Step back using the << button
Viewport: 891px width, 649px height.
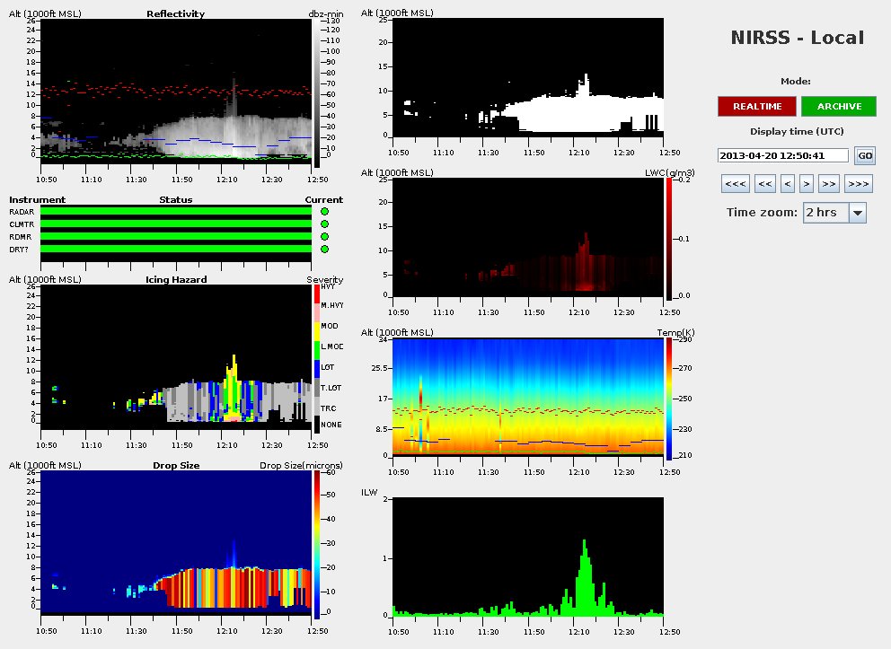(764, 184)
